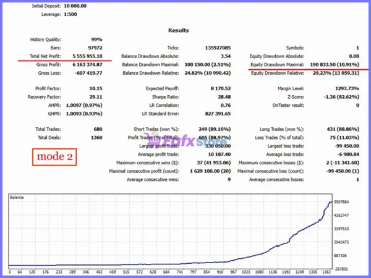371x278 pixels.
Task: Select LR Standard Error value 827 391.65
Action: (x=218, y=114)
